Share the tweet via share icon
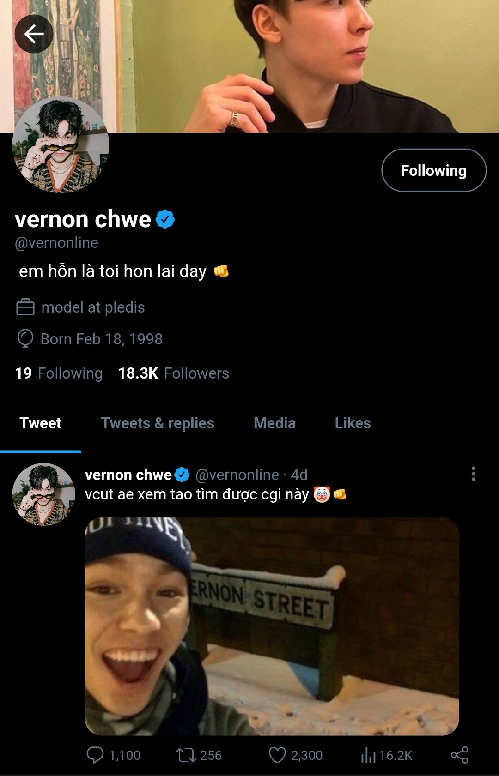Viewport: 499px width, 776px height. pos(459,755)
